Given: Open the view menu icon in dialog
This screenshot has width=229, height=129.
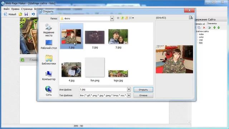Looking at the screenshot, I should (x=131, y=18).
